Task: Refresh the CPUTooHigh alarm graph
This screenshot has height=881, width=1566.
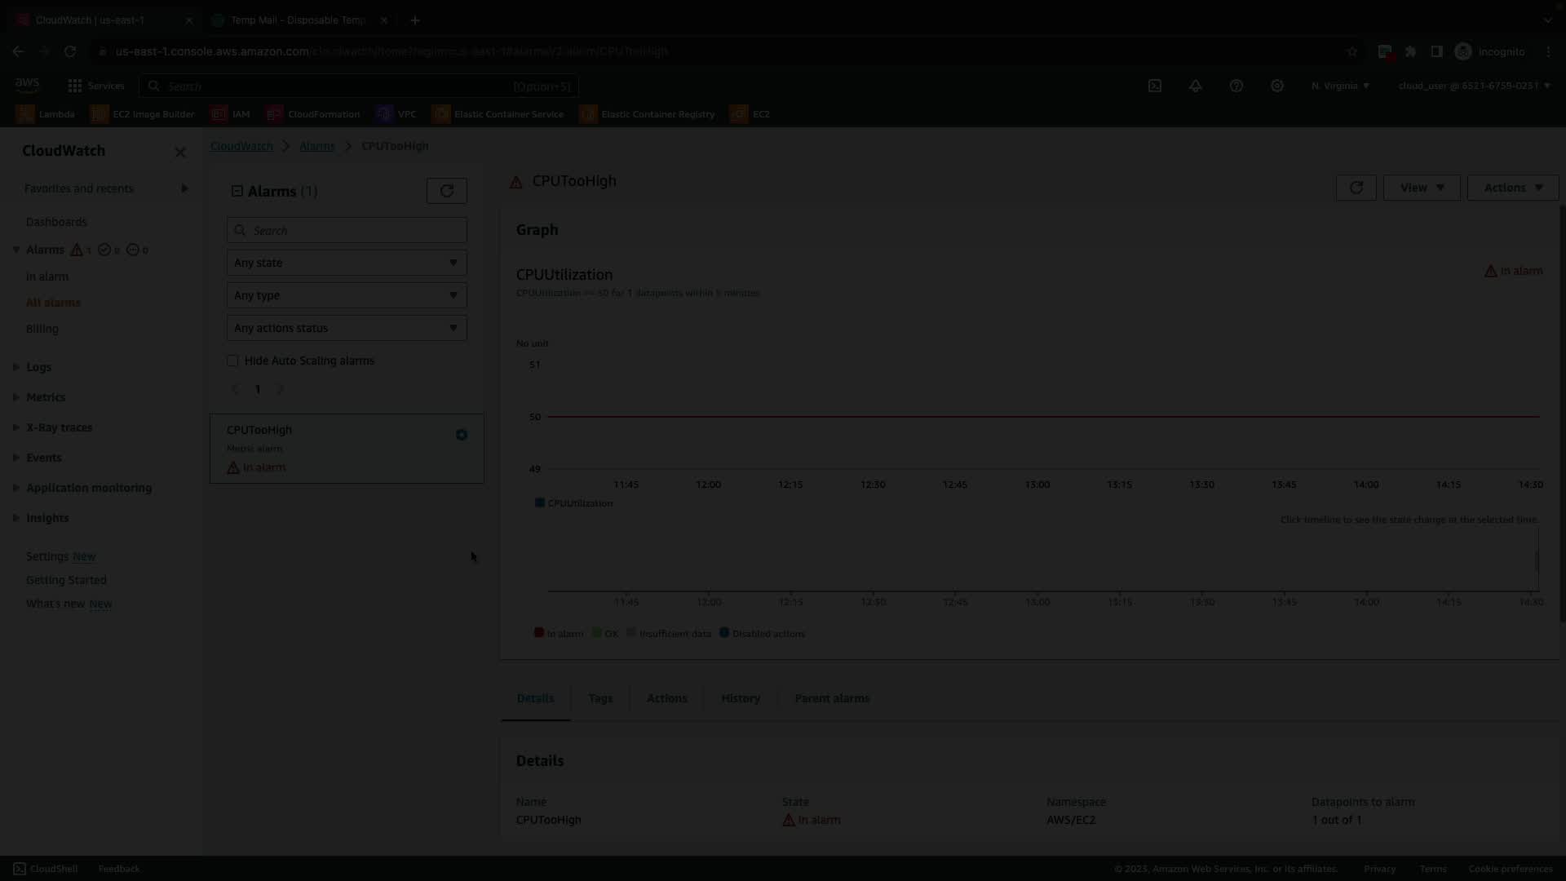Action: click(x=1356, y=188)
